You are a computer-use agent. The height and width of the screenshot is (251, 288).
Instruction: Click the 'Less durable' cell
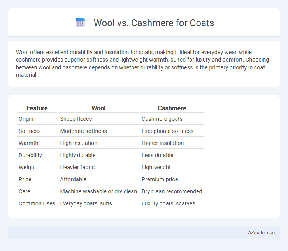pos(157,155)
